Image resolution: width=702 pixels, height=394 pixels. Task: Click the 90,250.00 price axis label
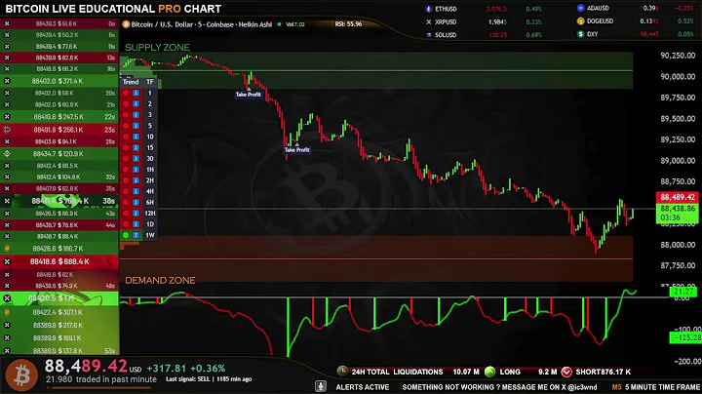(x=678, y=56)
